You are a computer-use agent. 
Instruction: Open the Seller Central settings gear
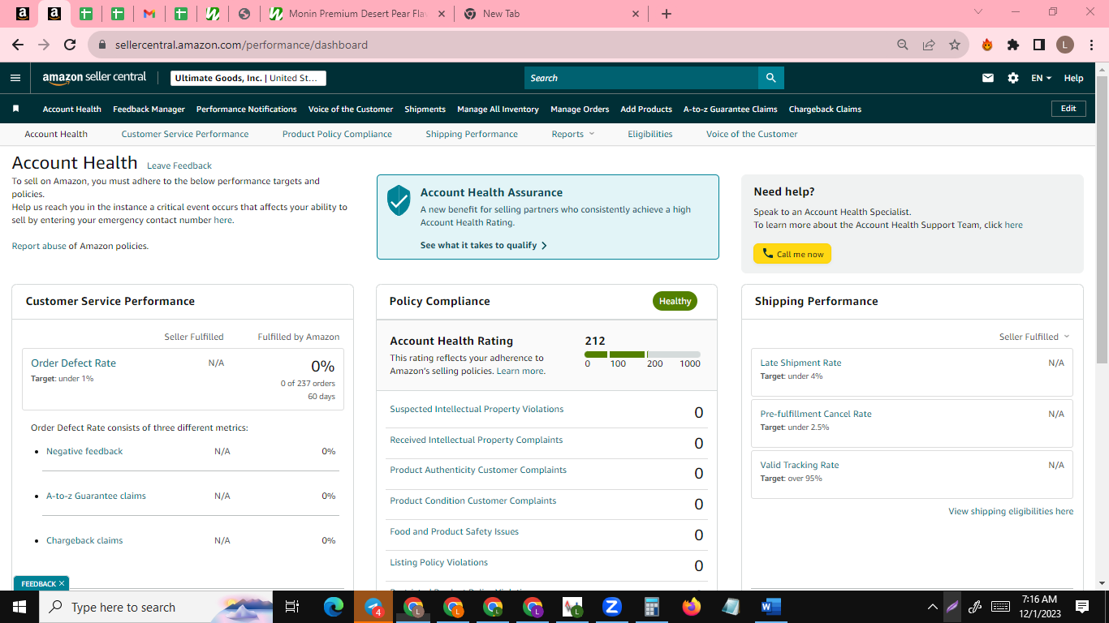[1013, 78]
